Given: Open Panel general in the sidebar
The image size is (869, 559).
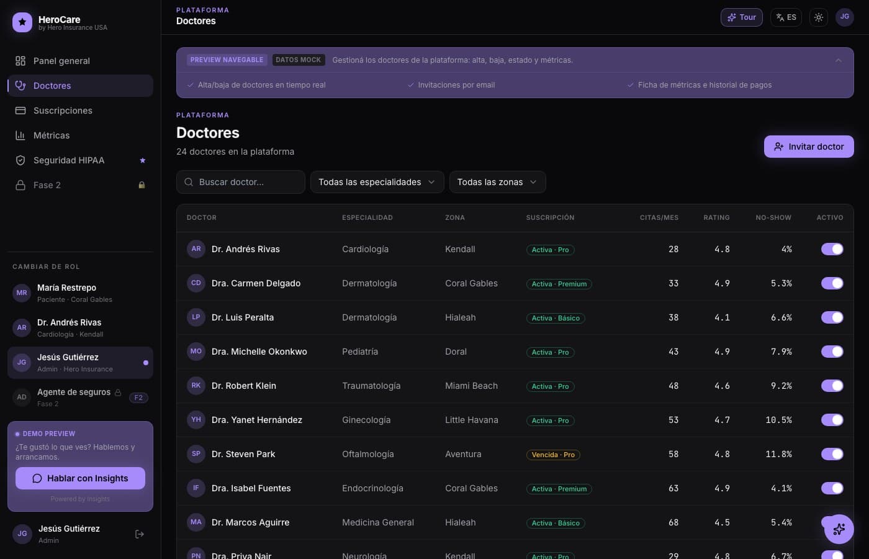Looking at the screenshot, I should tap(80, 61).
